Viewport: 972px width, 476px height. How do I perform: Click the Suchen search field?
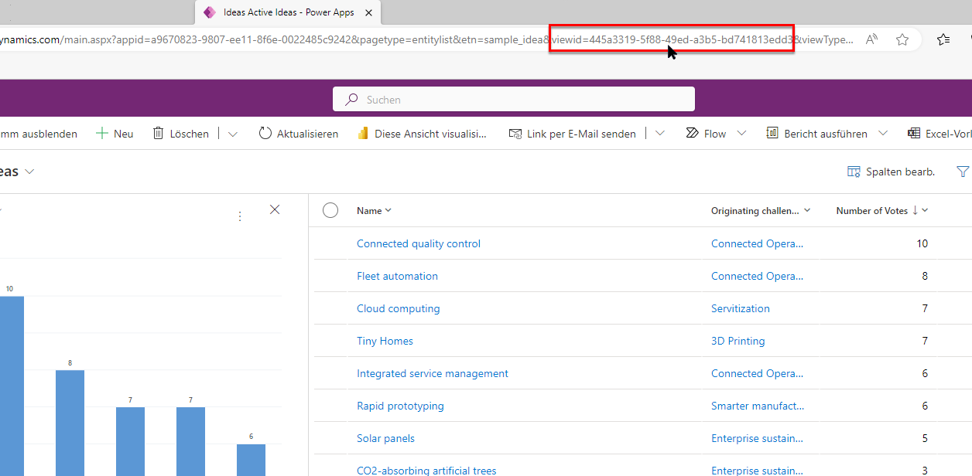tap(514, 99)
